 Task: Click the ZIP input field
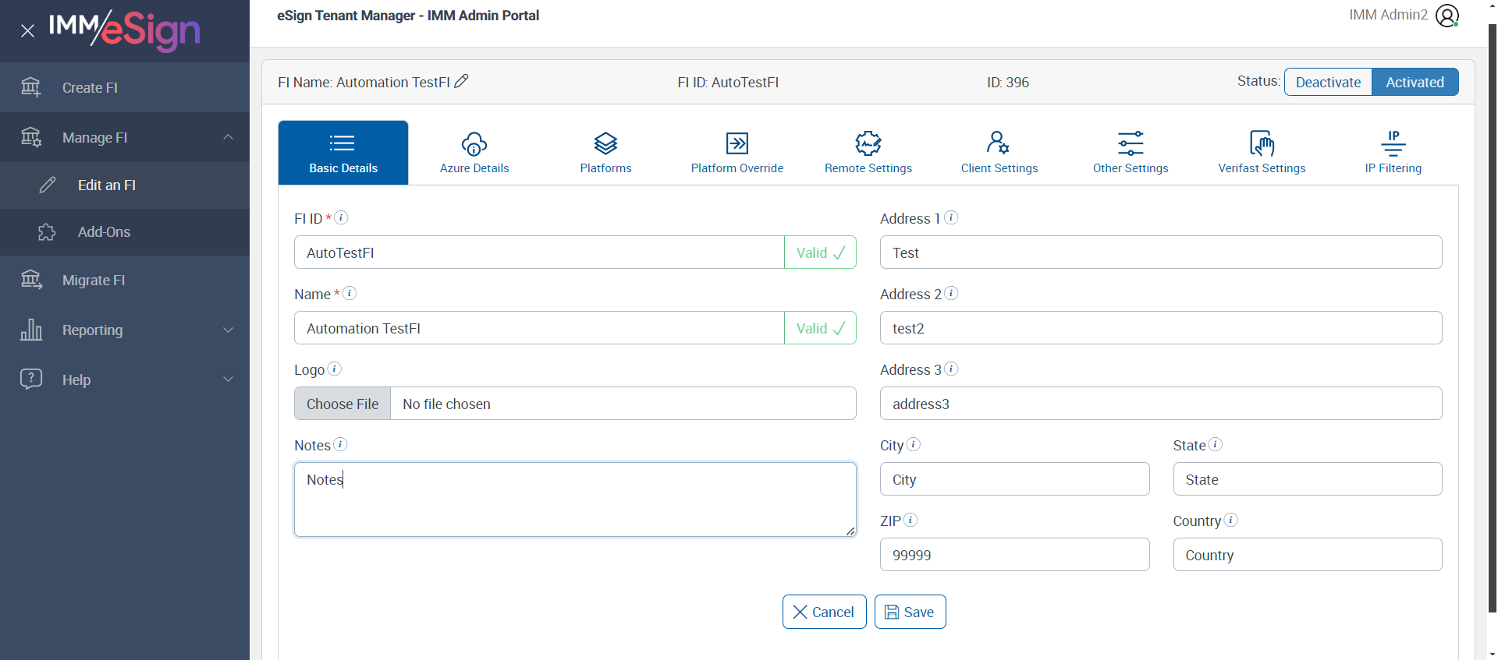(1014, 555)
